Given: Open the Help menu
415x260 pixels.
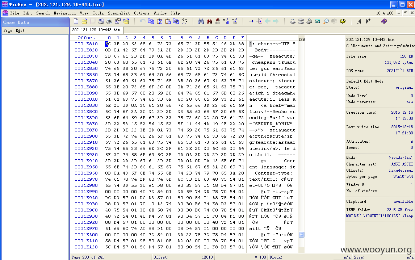Looking at the screenshot, I should [175, 13].
